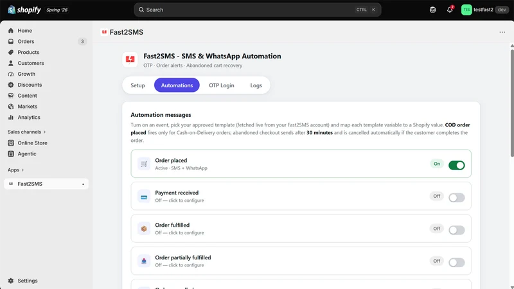The image size is (514, 289).
Task: Click the Spring '26 edition badge
Action: tap(57, 10)
